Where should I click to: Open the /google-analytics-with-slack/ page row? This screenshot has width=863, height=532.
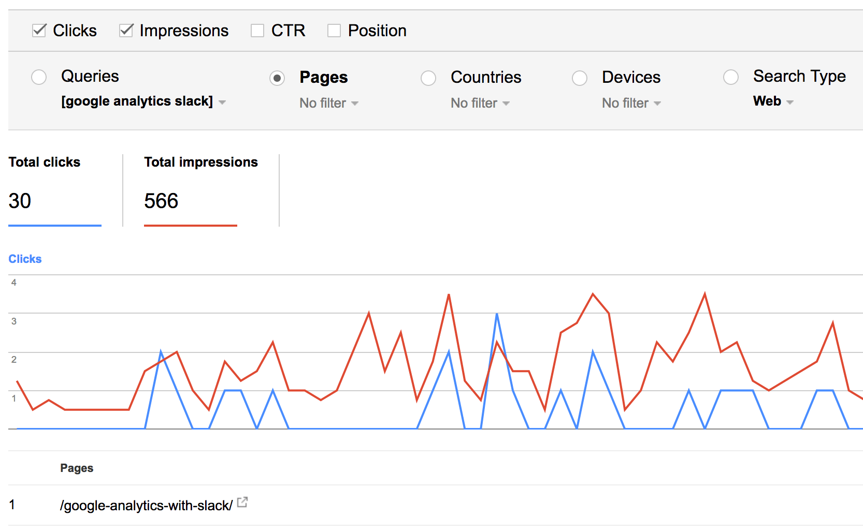146,506
